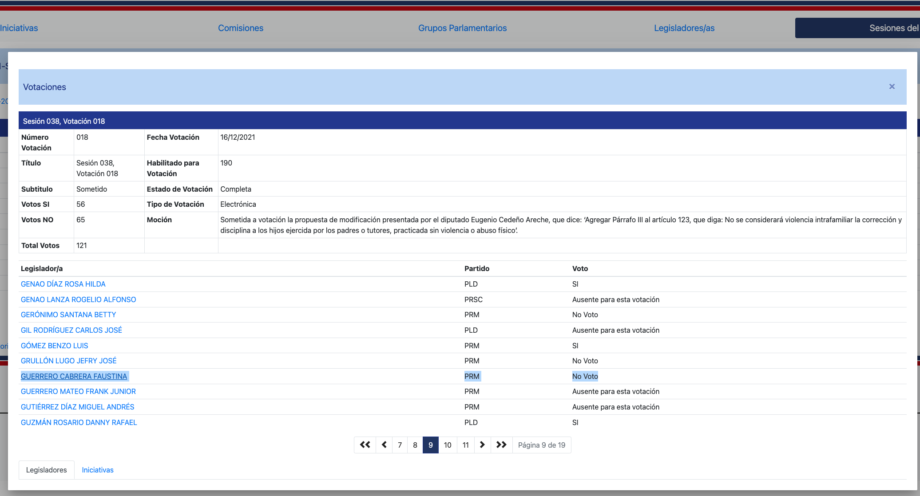Switch to the Legisladores tab
Image resolution: width=920 pixels, height=496 pixels.
tap(46, 470)
